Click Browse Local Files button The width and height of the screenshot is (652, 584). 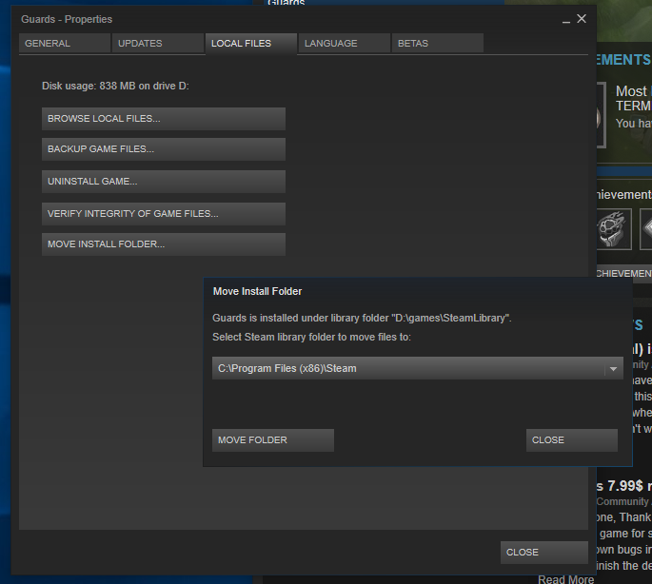(x=164, y=119)
